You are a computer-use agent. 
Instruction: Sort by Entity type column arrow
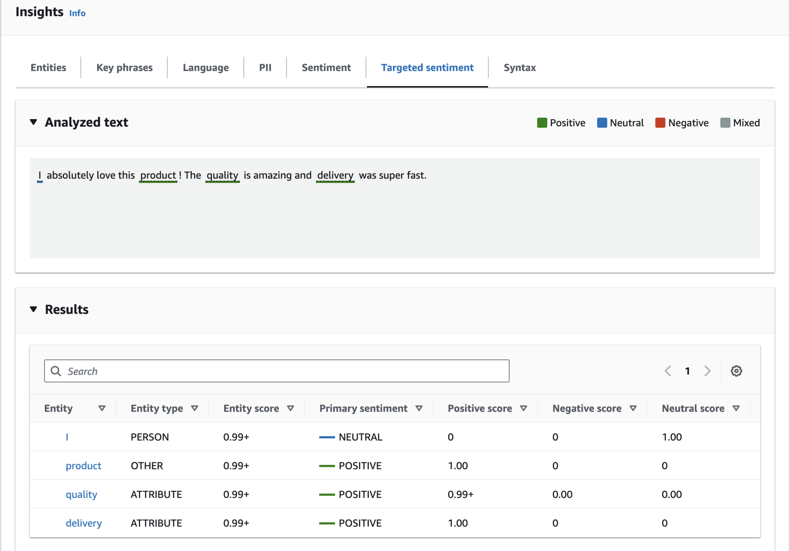click(x=194, y=408)
